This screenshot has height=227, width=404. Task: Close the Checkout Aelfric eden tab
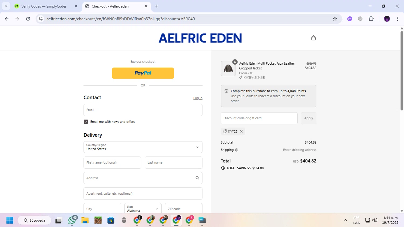pyautogui.click(x=146, y=6)
